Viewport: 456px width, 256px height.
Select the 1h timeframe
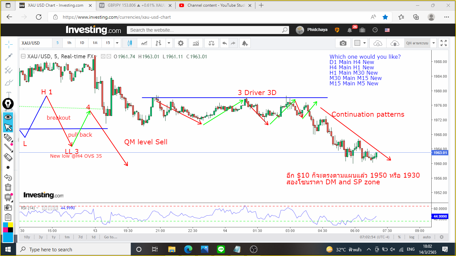pos(69,43)
